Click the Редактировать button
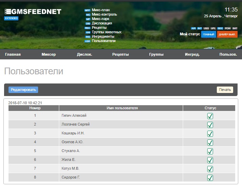 [23, 90]
